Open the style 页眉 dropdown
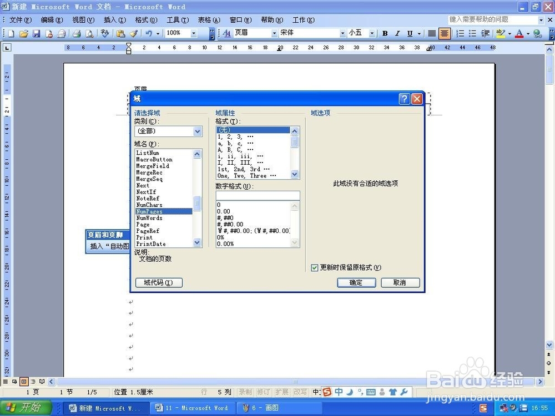The height and width of the screenshot is (416, 555). 274,33
